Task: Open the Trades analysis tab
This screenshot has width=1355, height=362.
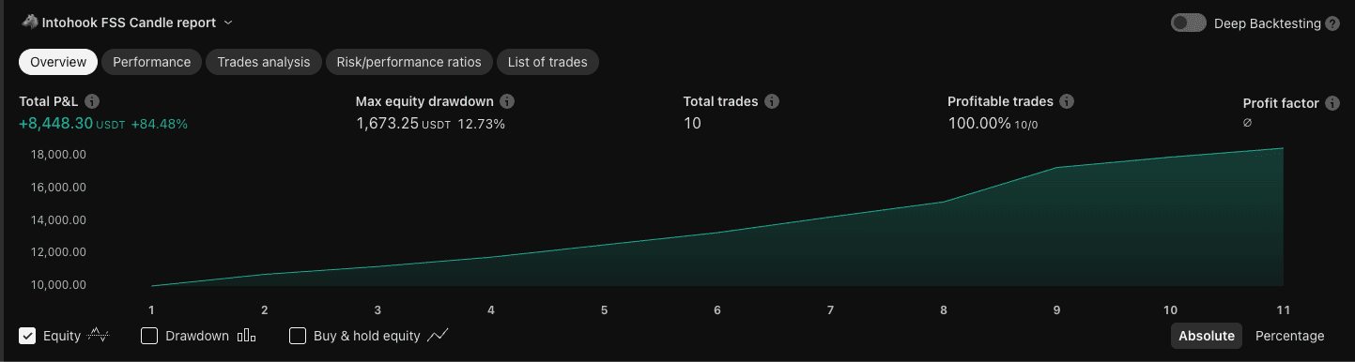Action: [x=264, y=62]
